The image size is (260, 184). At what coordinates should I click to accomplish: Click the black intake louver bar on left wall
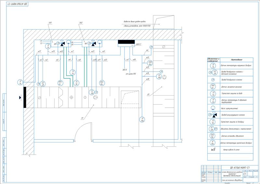25,98
